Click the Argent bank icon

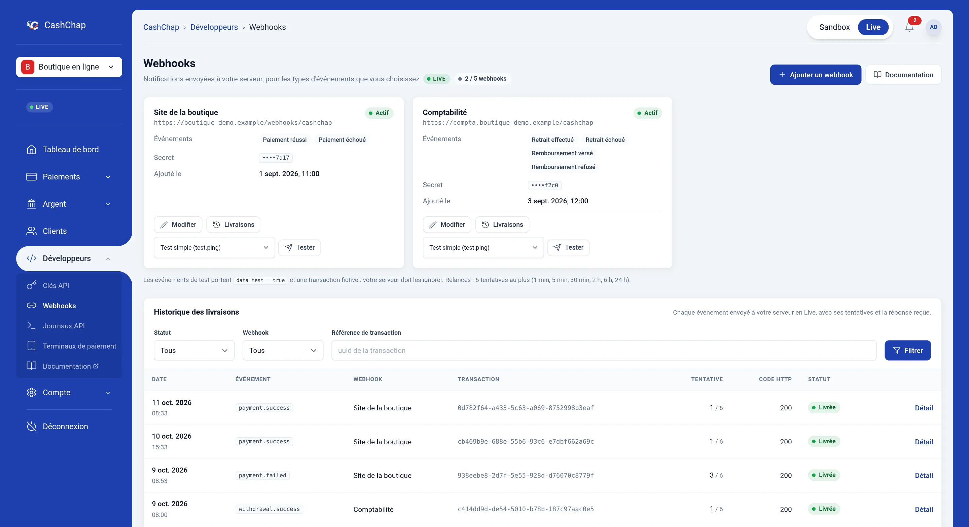pos(32,204)
